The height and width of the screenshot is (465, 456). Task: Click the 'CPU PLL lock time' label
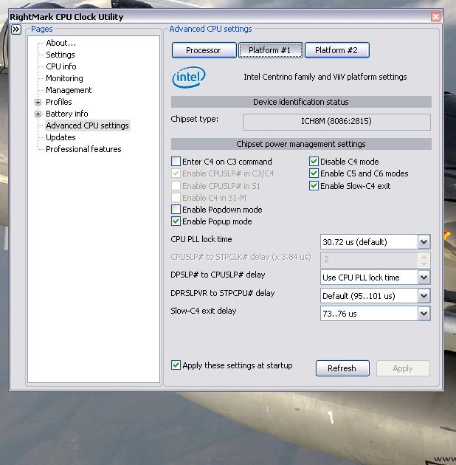click(201, 239)
